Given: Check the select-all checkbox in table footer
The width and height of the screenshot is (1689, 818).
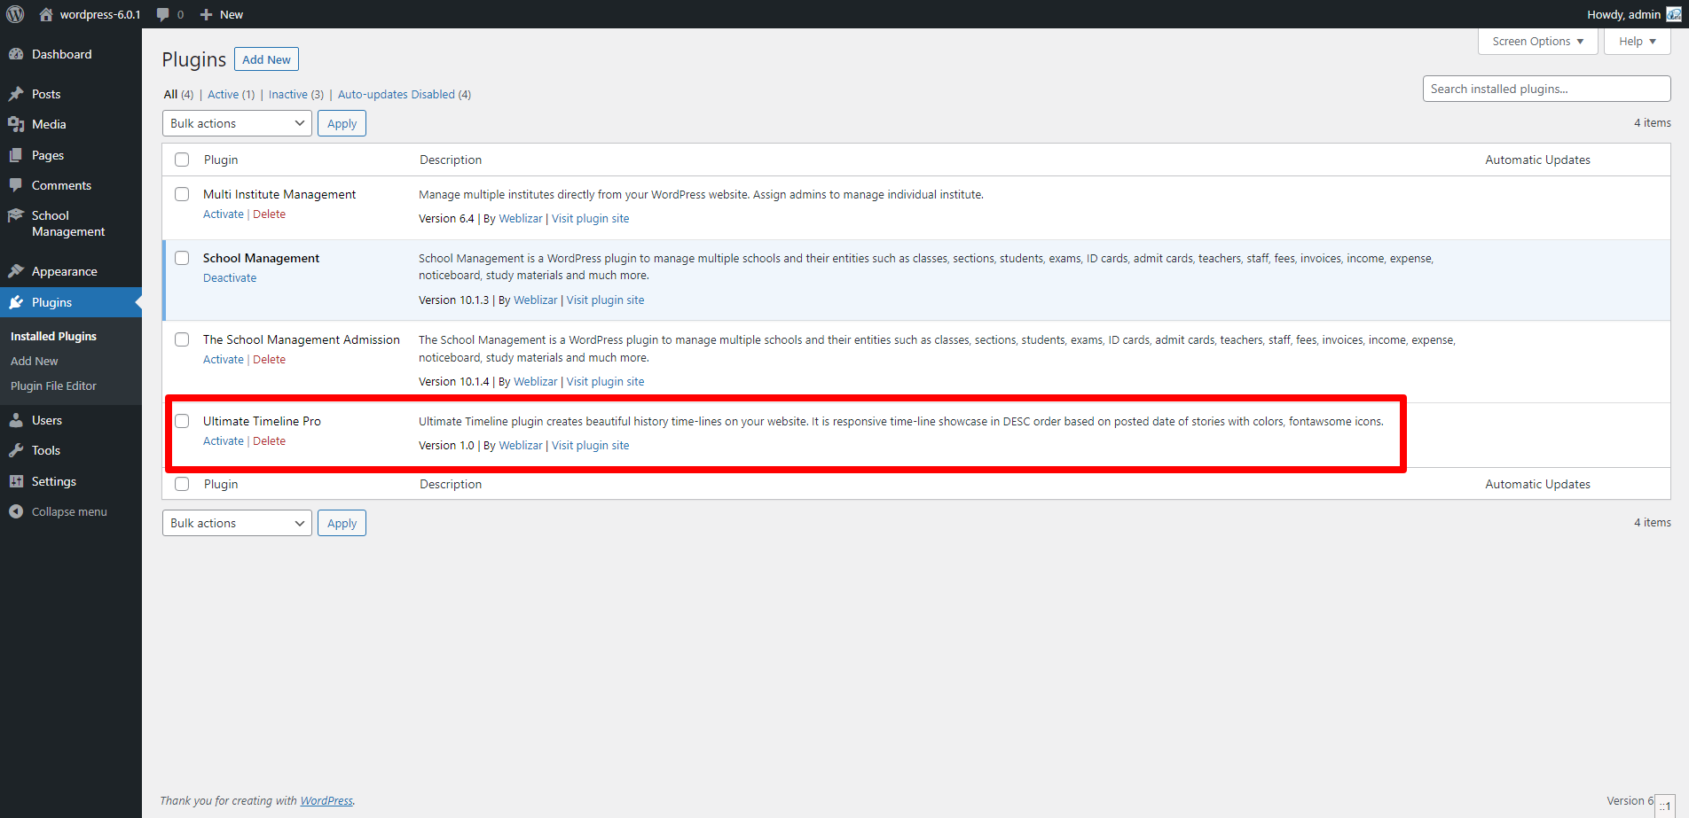Looking at the screenshot, I should tap(182, 484).
